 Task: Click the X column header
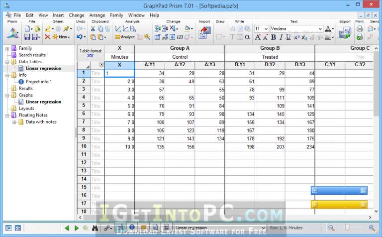click(119, 65)
